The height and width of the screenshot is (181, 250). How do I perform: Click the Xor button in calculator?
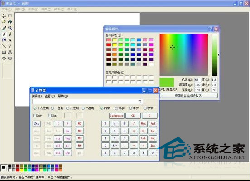pos(153,131)
